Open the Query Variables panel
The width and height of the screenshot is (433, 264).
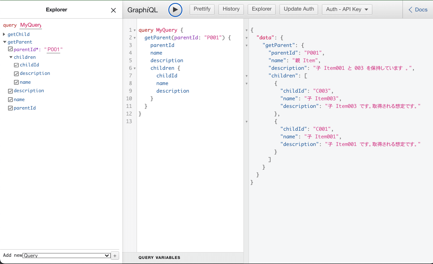coord(159,258)
